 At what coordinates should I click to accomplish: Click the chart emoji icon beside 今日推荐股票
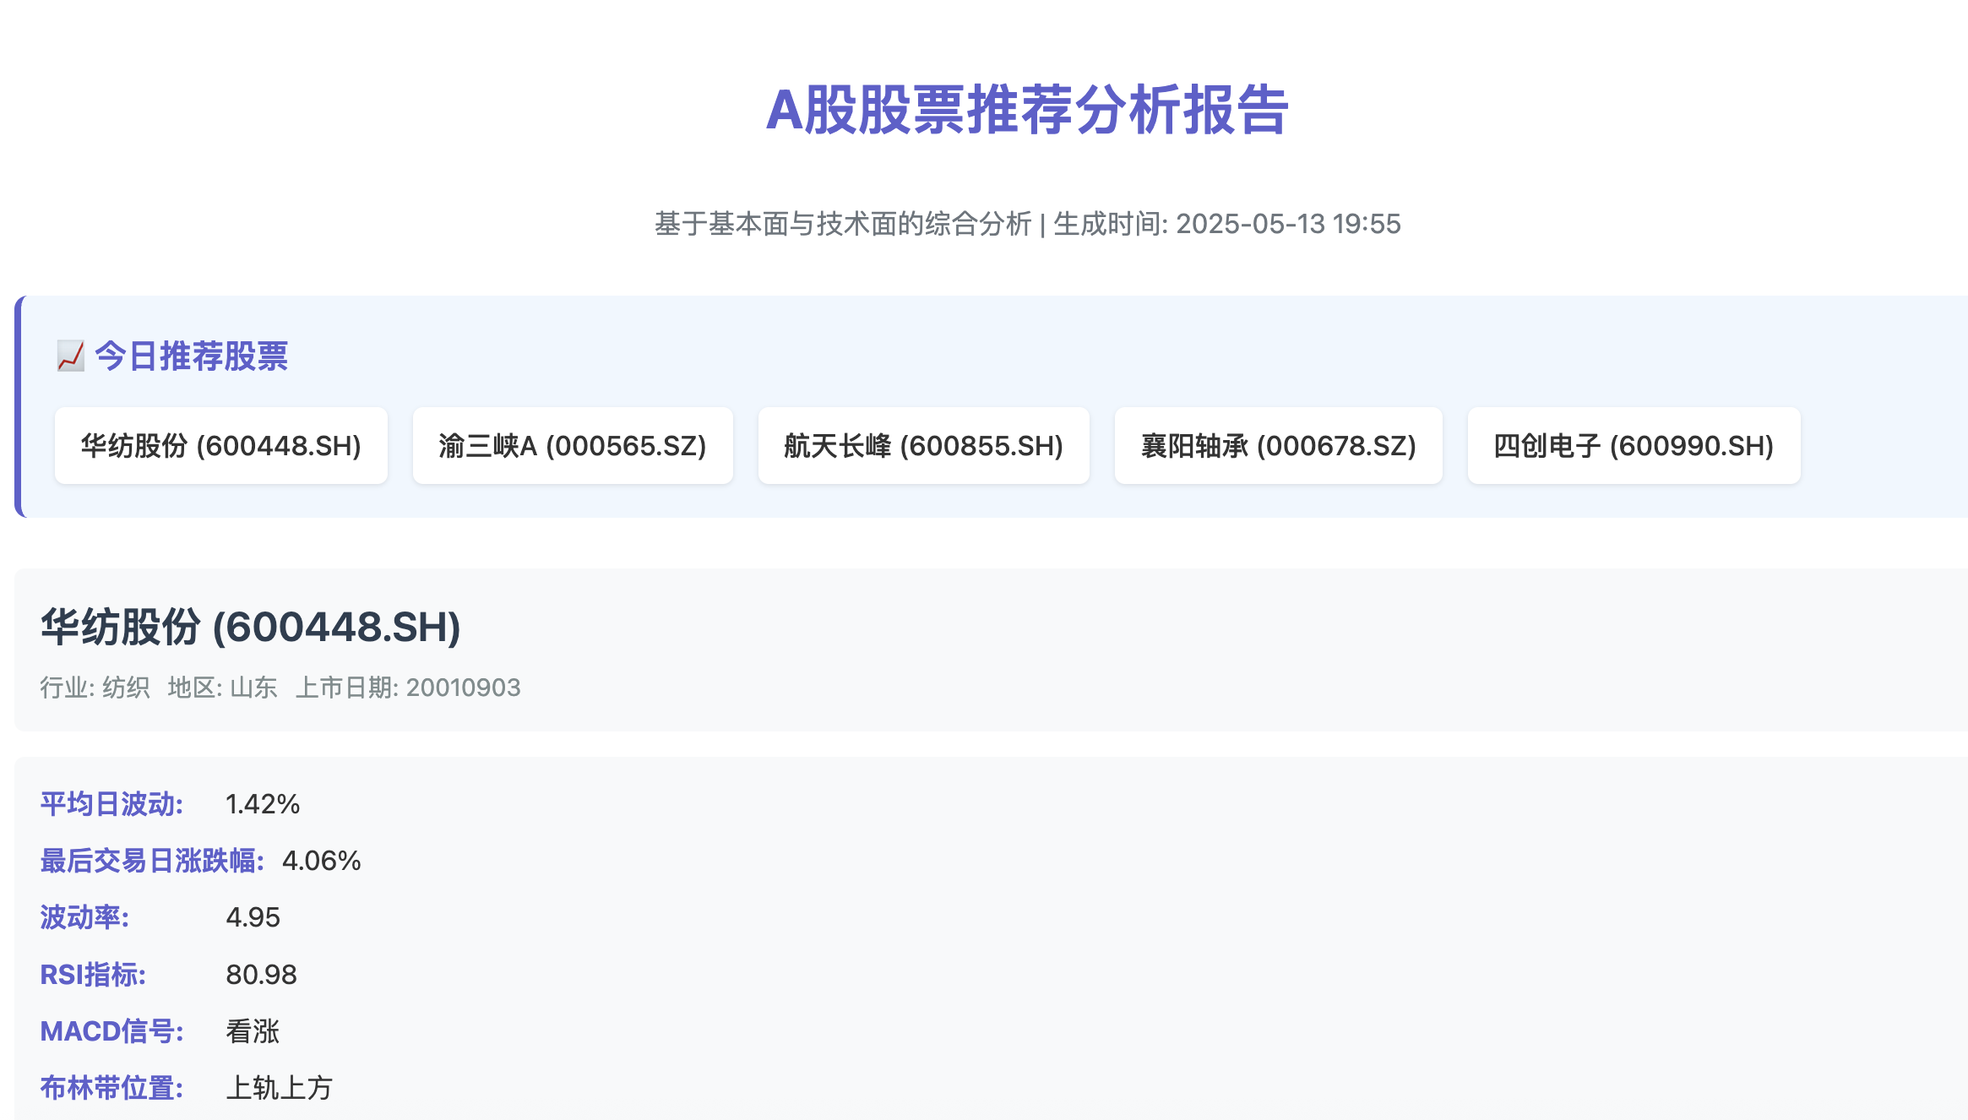point(71,356)
